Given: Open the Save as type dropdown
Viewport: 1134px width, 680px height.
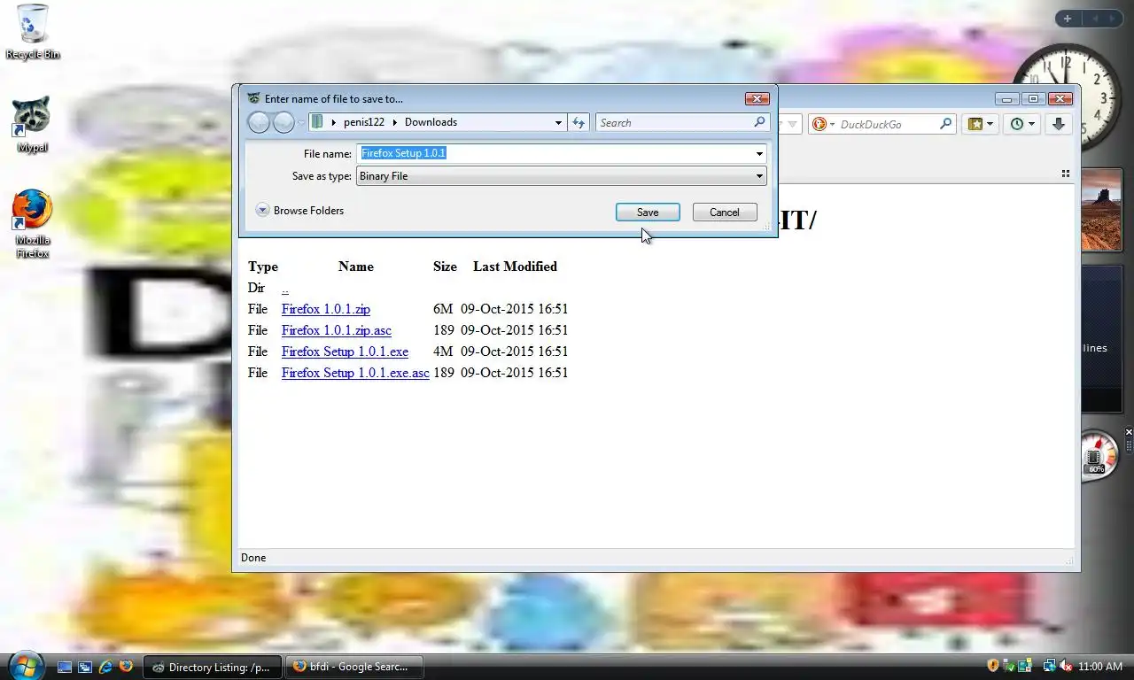Looking at the screenshot, I should (x=562, y=176).
